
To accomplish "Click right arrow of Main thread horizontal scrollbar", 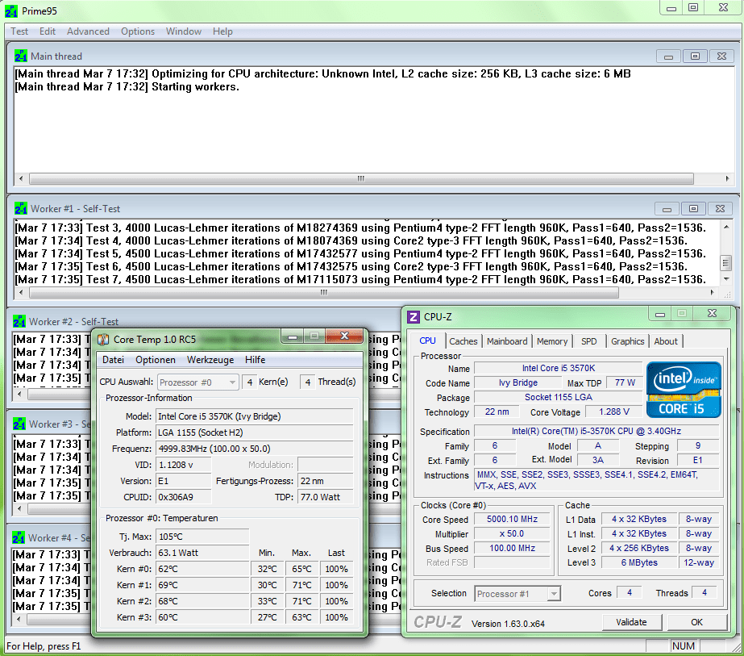I will click(x=727, y=178).
